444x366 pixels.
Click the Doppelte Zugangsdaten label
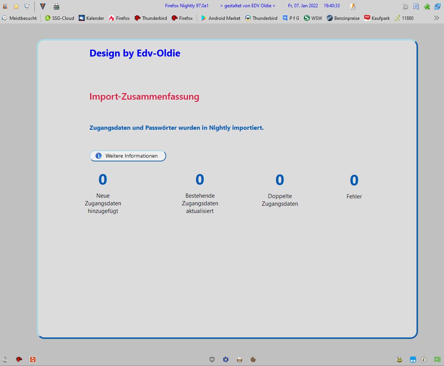pos(280,200)
